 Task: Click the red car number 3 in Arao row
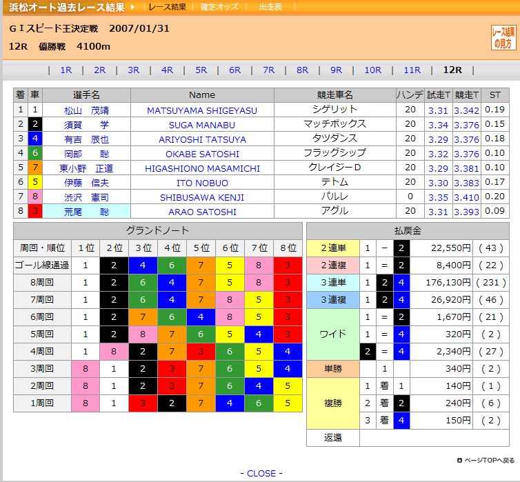(x=34, y=211)
